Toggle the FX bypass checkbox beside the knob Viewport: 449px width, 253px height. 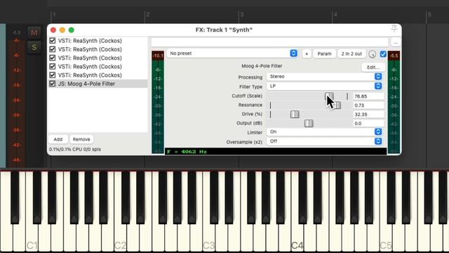[383, 53]
